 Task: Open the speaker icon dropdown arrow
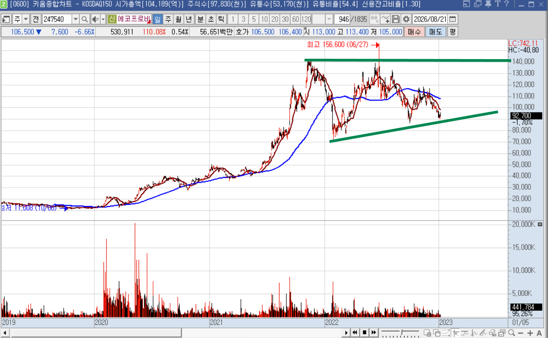(103, 20)
